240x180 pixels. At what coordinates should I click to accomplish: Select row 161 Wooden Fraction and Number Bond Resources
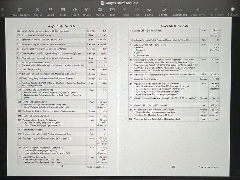pos(175,112)
